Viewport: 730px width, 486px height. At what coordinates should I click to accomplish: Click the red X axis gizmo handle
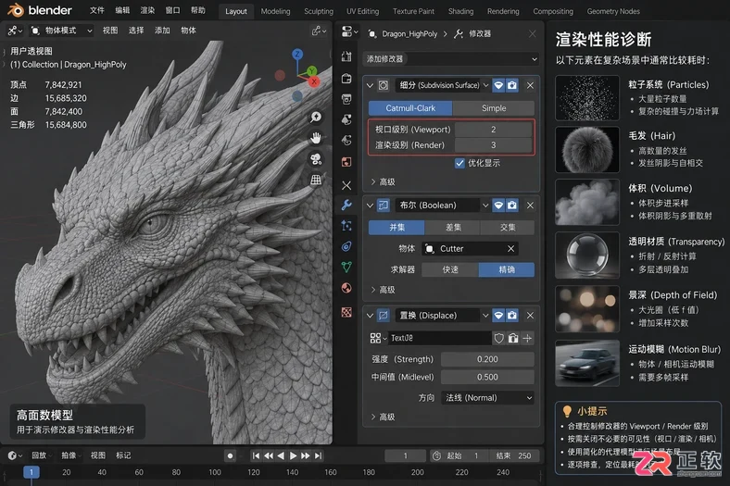point(314,81)
